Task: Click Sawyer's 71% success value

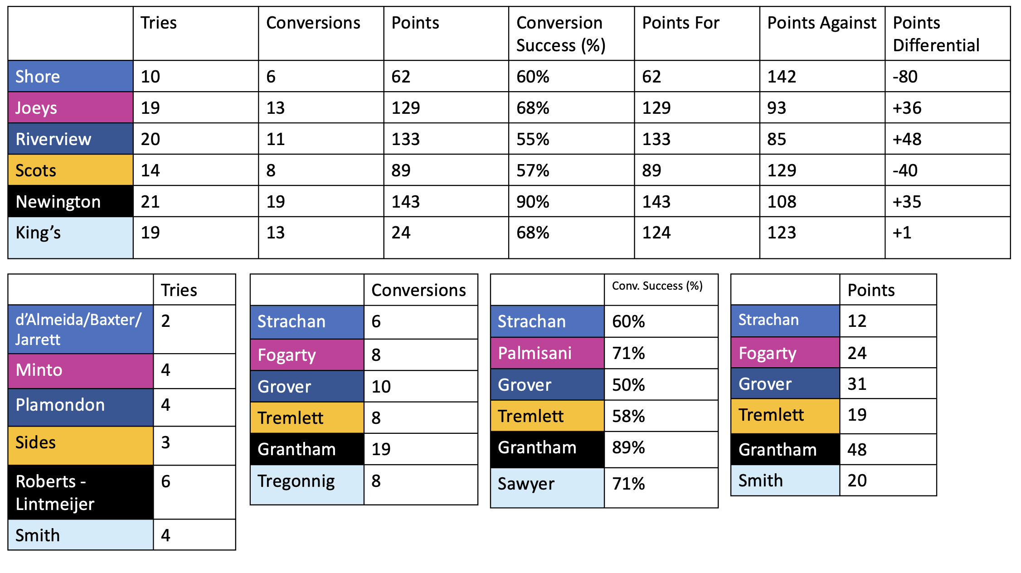Action: [661, 488]
